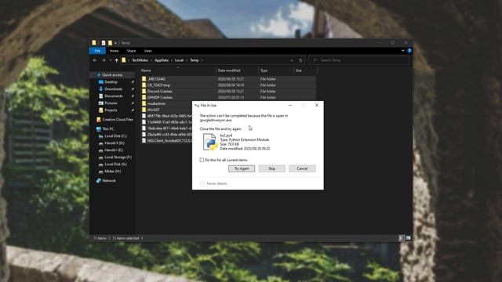Click the Search Temp field
This screenshot has height=282, width=502.
click(x=359, y=60)
